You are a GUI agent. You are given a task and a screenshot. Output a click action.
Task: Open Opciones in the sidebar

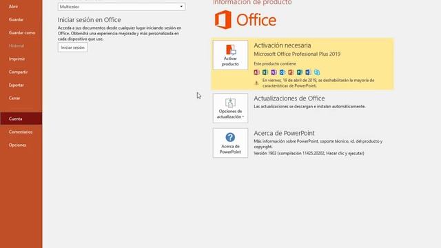[17, 145]
